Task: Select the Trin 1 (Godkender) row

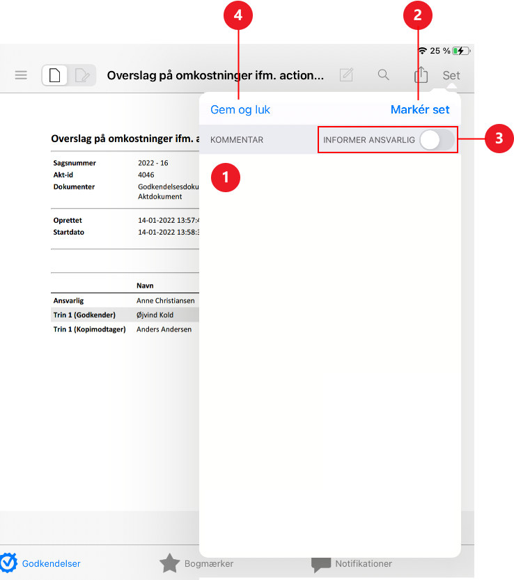Action: [x=125, y=315]
